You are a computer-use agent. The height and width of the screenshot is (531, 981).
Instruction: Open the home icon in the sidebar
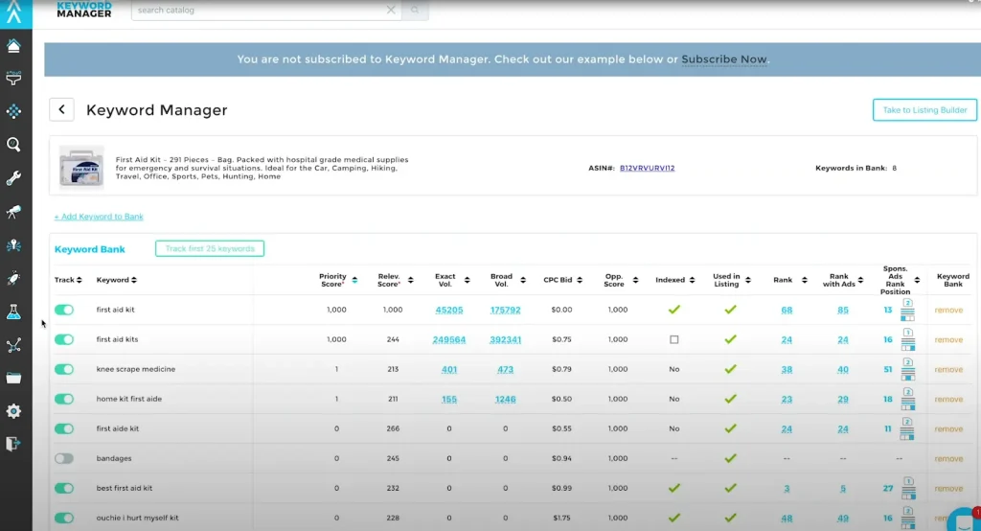point(13,46)
